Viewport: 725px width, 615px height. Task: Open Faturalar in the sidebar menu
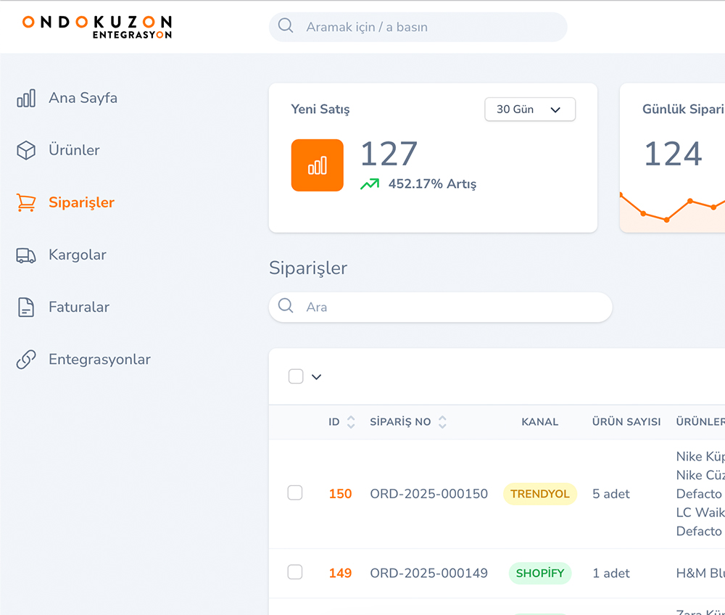(78, 307)
